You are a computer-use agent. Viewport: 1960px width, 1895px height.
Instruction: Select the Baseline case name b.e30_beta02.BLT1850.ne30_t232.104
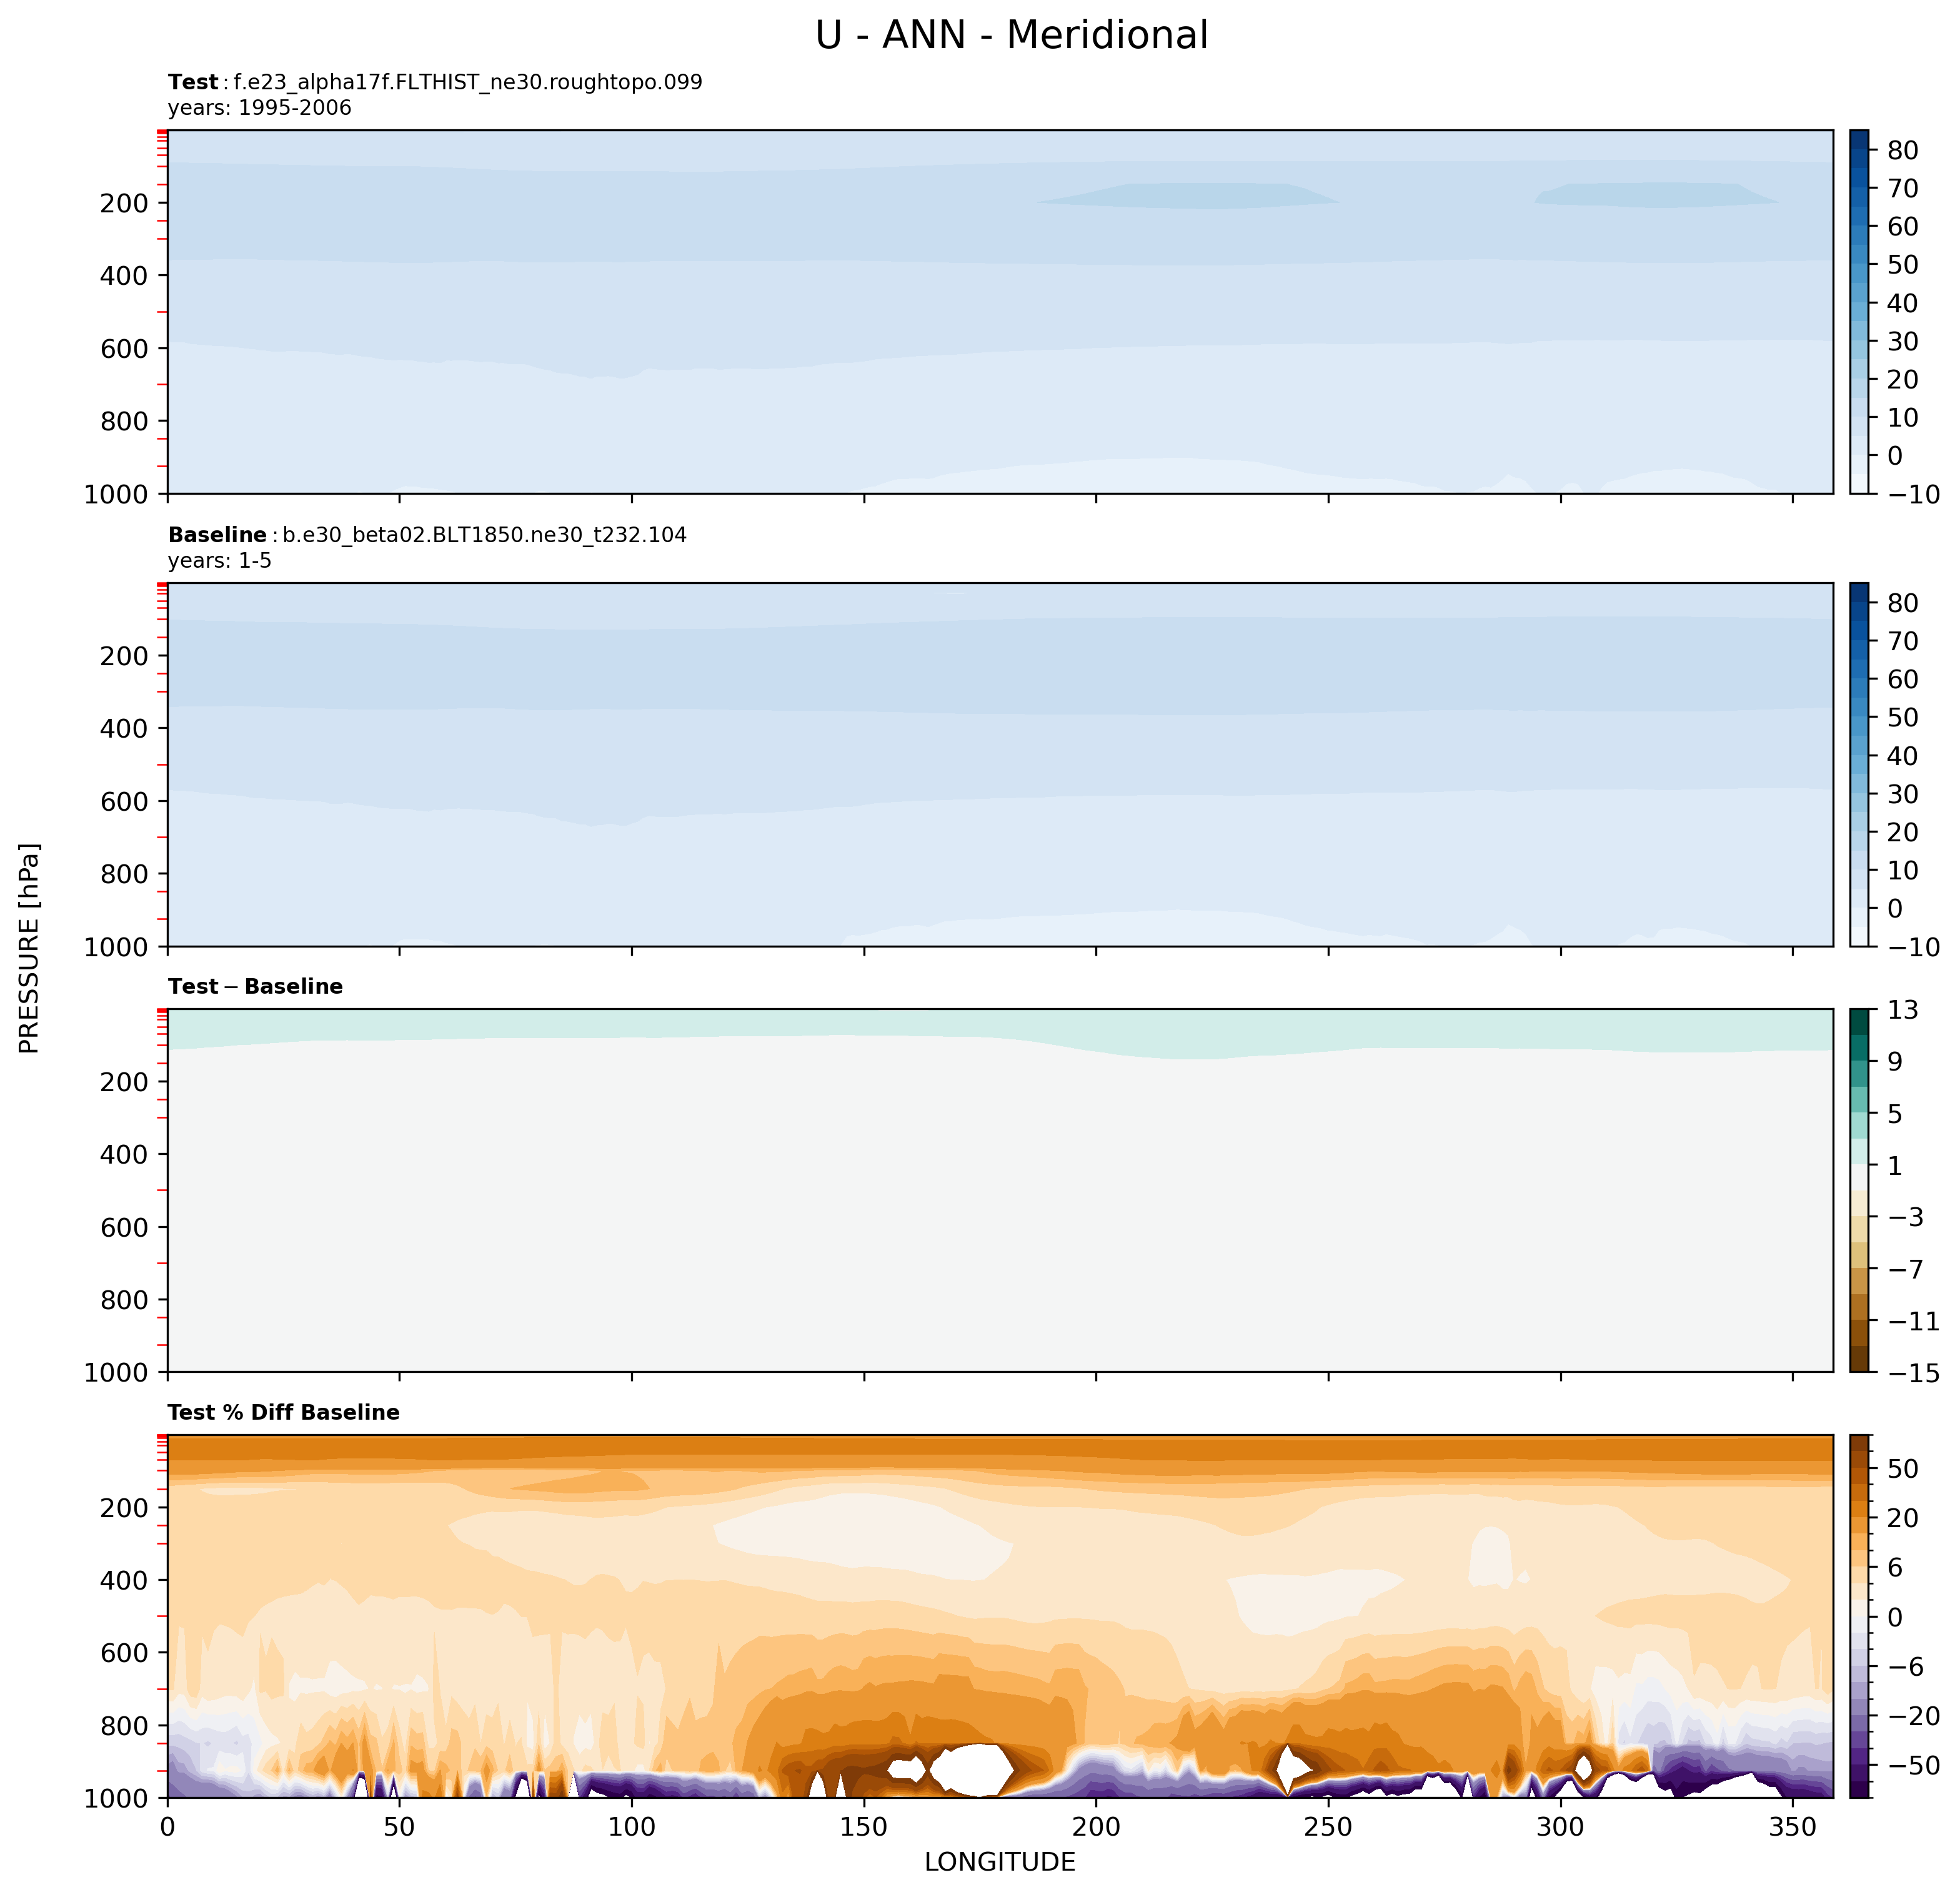coord(485,535)
